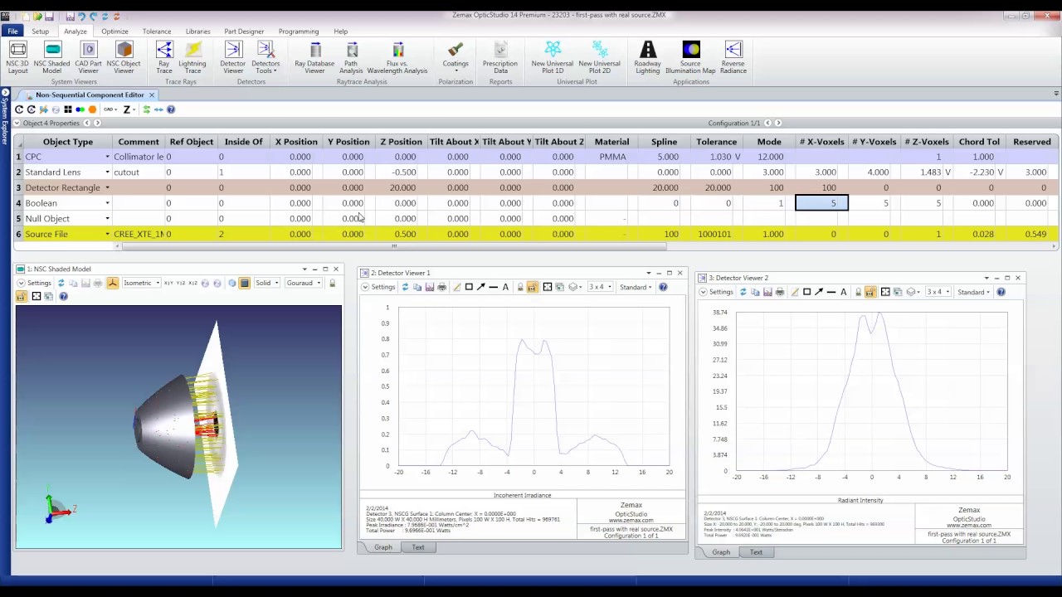The width and height of the screenshot is (1062, 597).
Task: Open Graph tab in Detector Viewer 2
Action: [x=720, y=552]
